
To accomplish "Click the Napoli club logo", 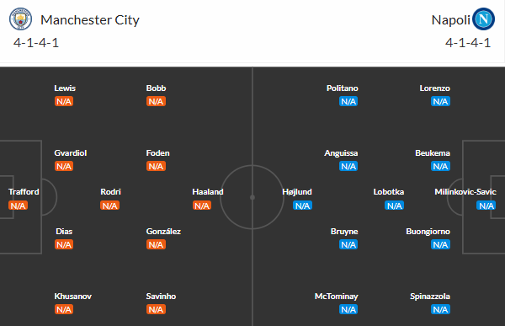I will pyautogui.click(x=483, y=19).
